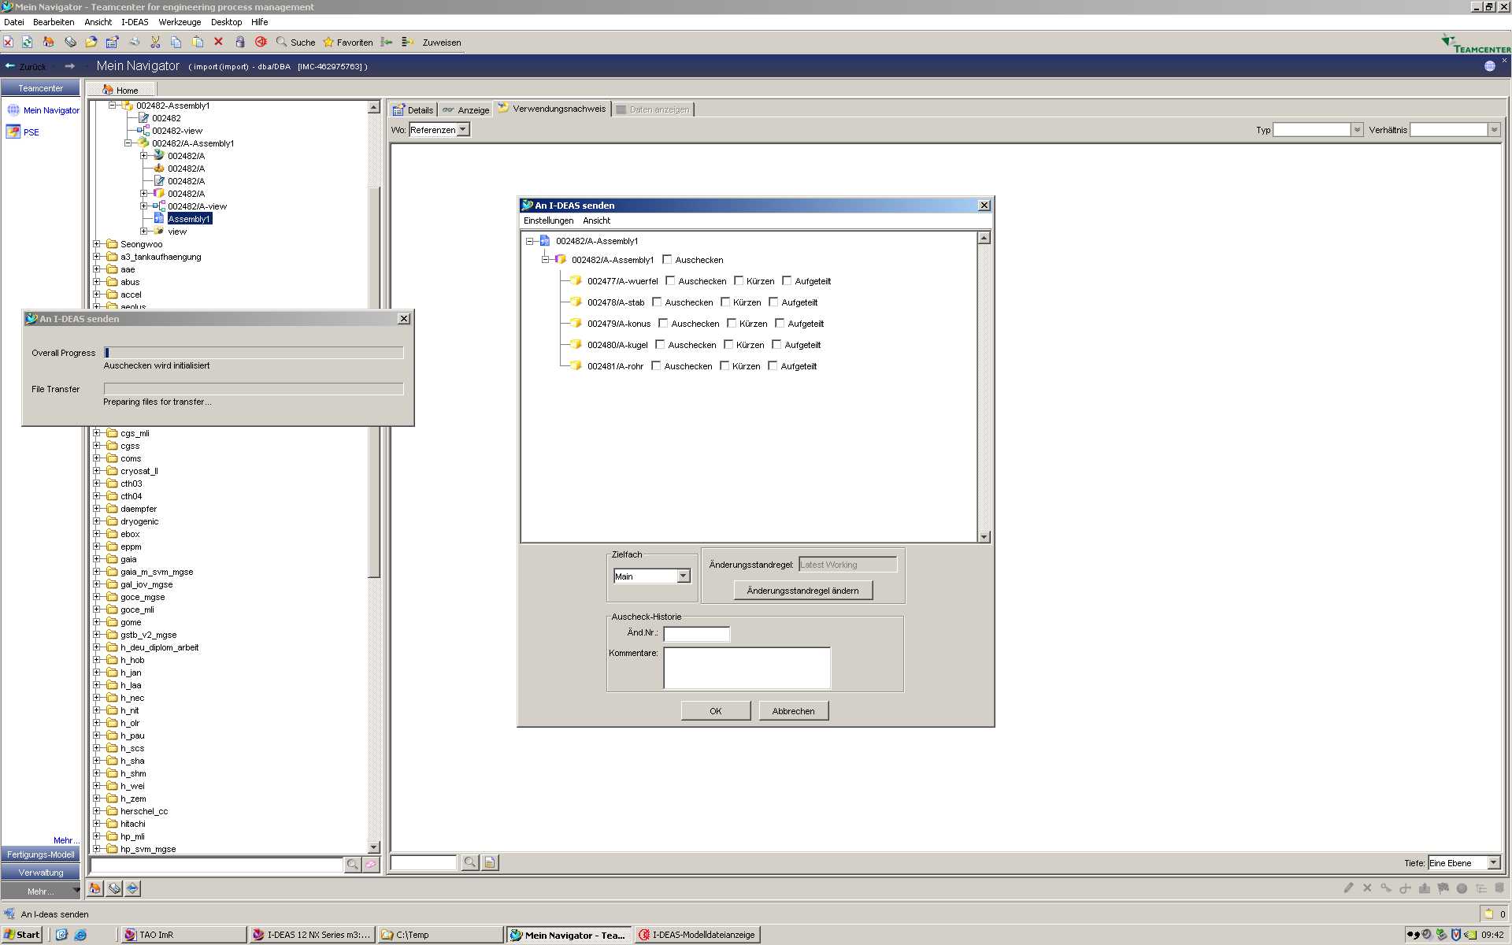Check Auschecken for 002477/A-wuerfel
This screenshot has height=945, width=1512.
[x=670, y=280]
